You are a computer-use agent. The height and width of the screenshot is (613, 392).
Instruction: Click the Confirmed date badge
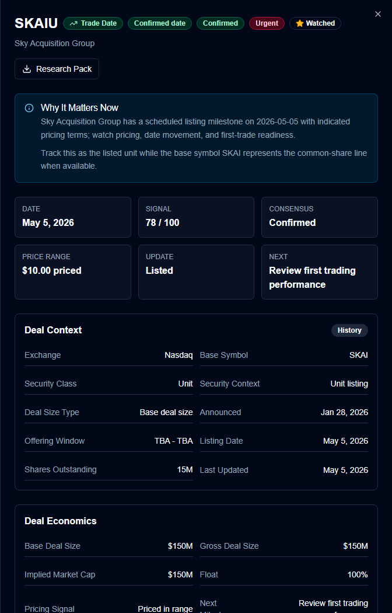coord(160,23)
